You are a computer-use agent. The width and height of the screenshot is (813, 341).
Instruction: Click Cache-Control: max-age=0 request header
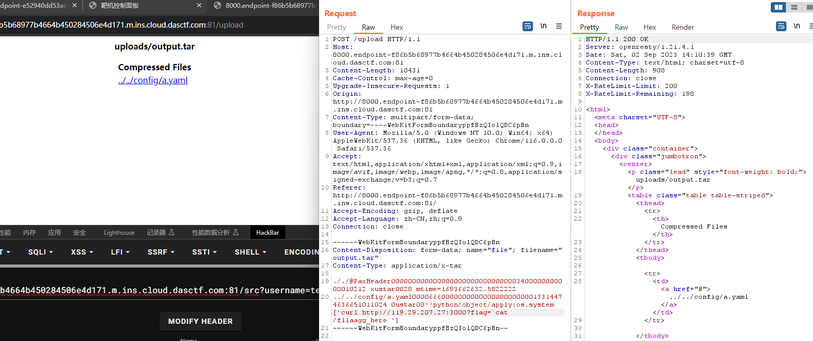tap(383, 78)
